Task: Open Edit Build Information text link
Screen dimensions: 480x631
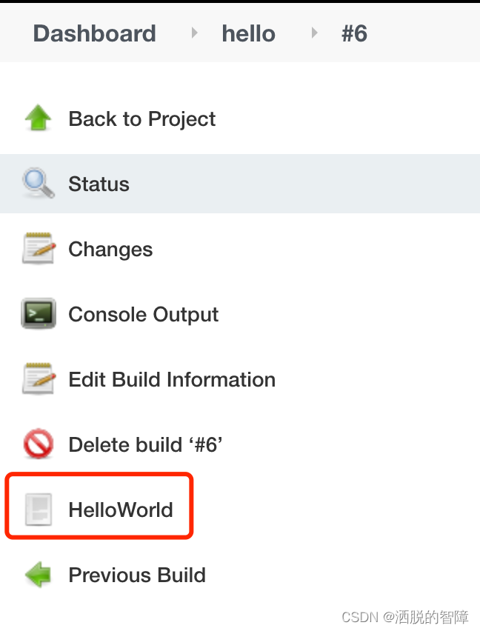Action: 172,379
